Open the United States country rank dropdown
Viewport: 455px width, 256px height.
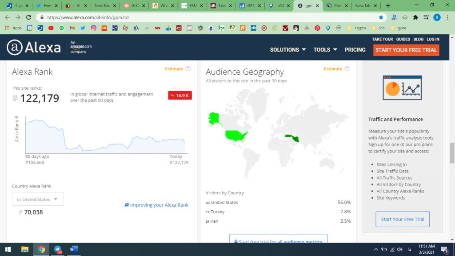pos(38,199)
